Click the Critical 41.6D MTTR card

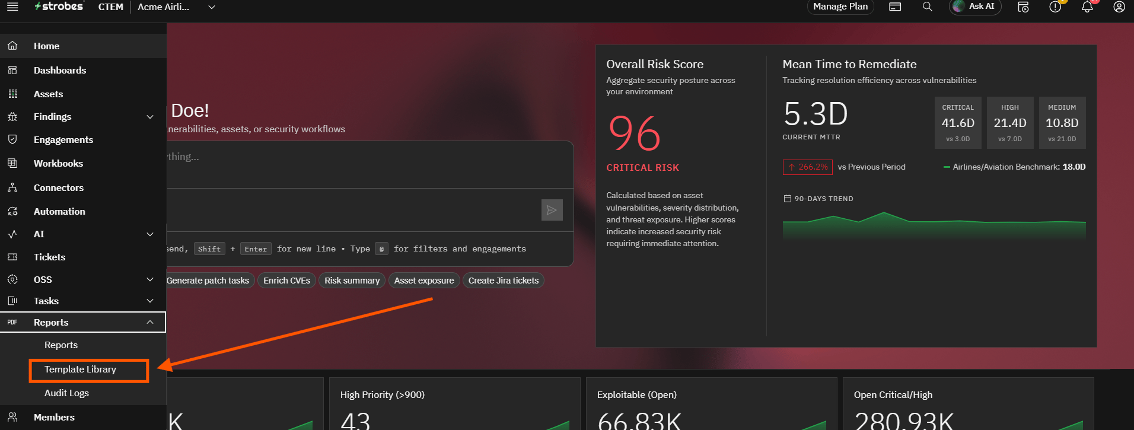958,123
